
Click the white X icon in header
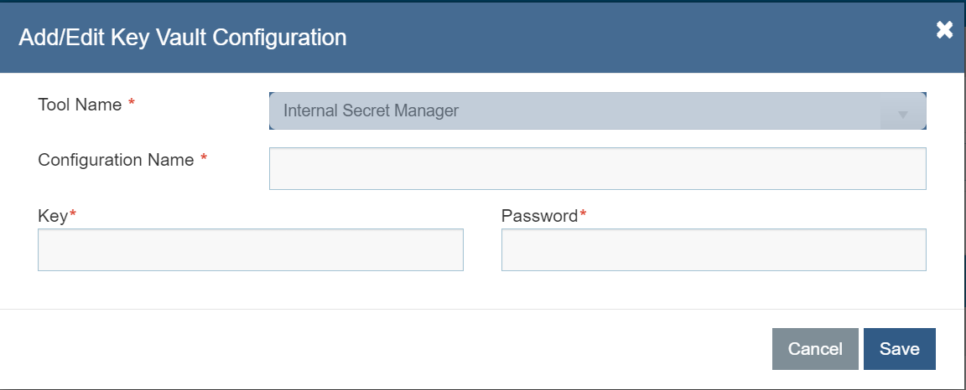pyautogui.click(x=944, y=30)
